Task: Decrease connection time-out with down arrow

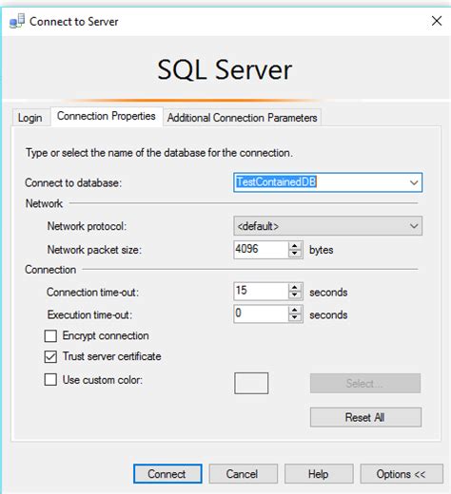Action: tap(295, 295)
